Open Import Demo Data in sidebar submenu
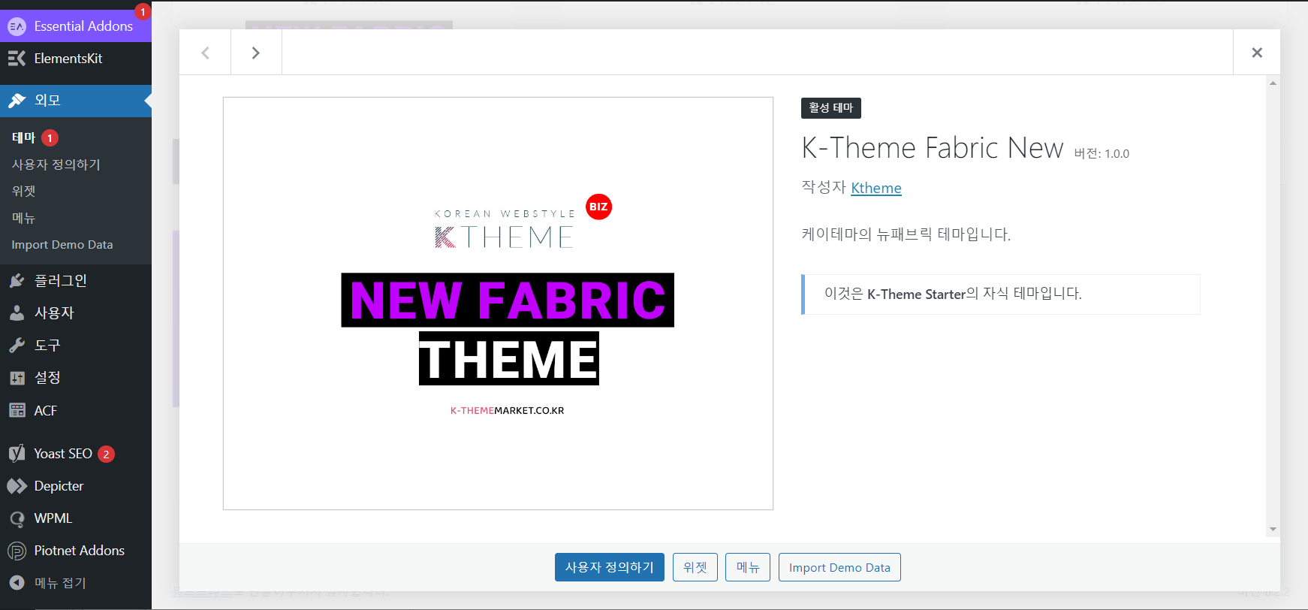Screen dimensions: 1308x610 coord(62,245)
